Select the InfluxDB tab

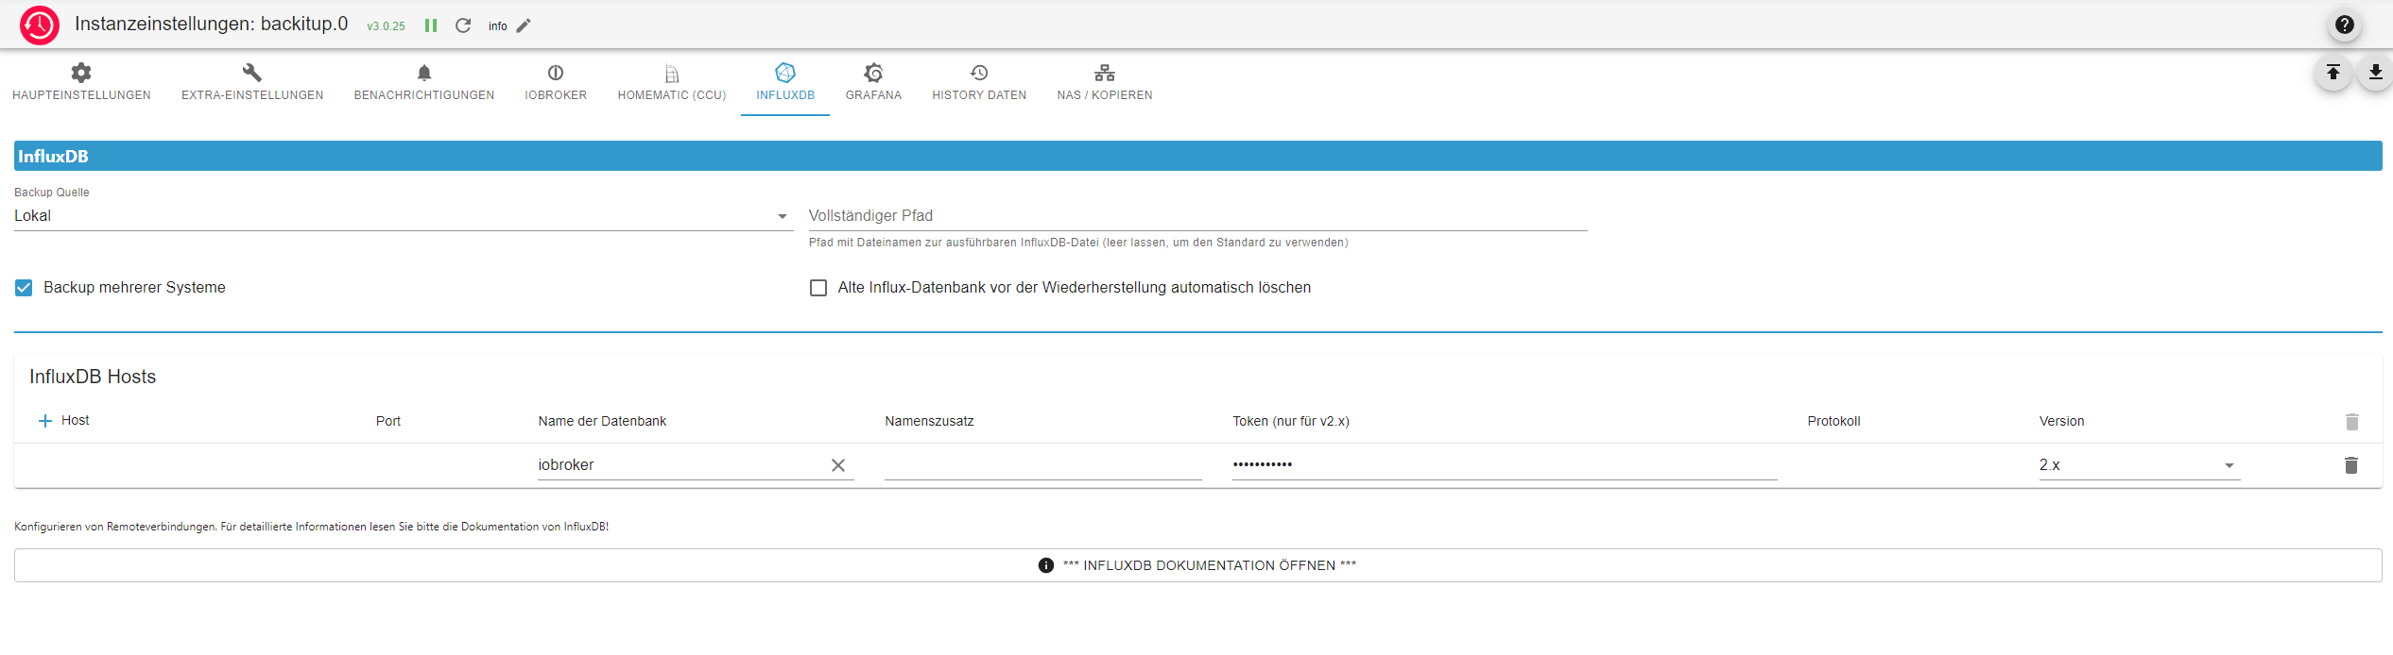click(785, 82)
